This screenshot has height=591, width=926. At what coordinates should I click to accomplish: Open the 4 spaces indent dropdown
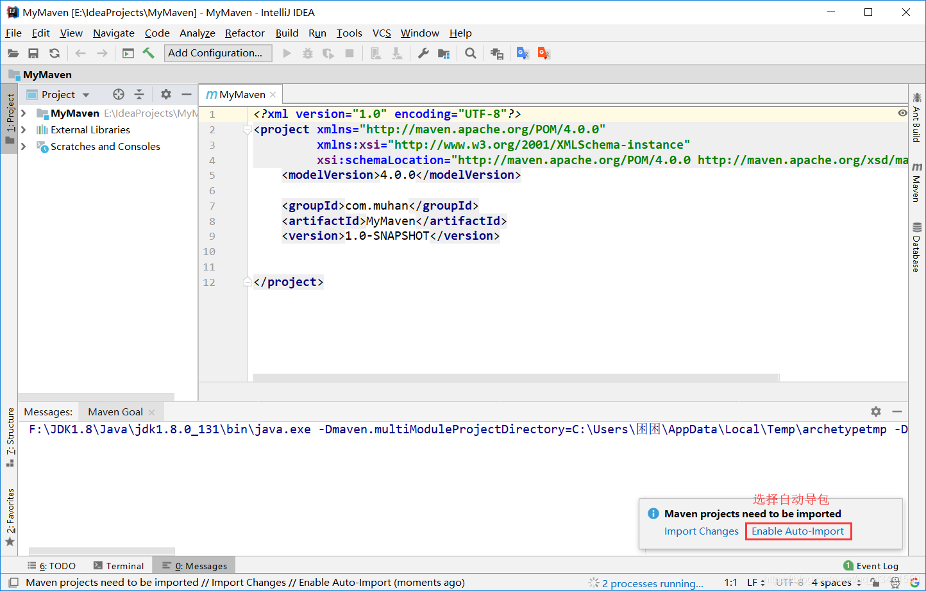836,583
